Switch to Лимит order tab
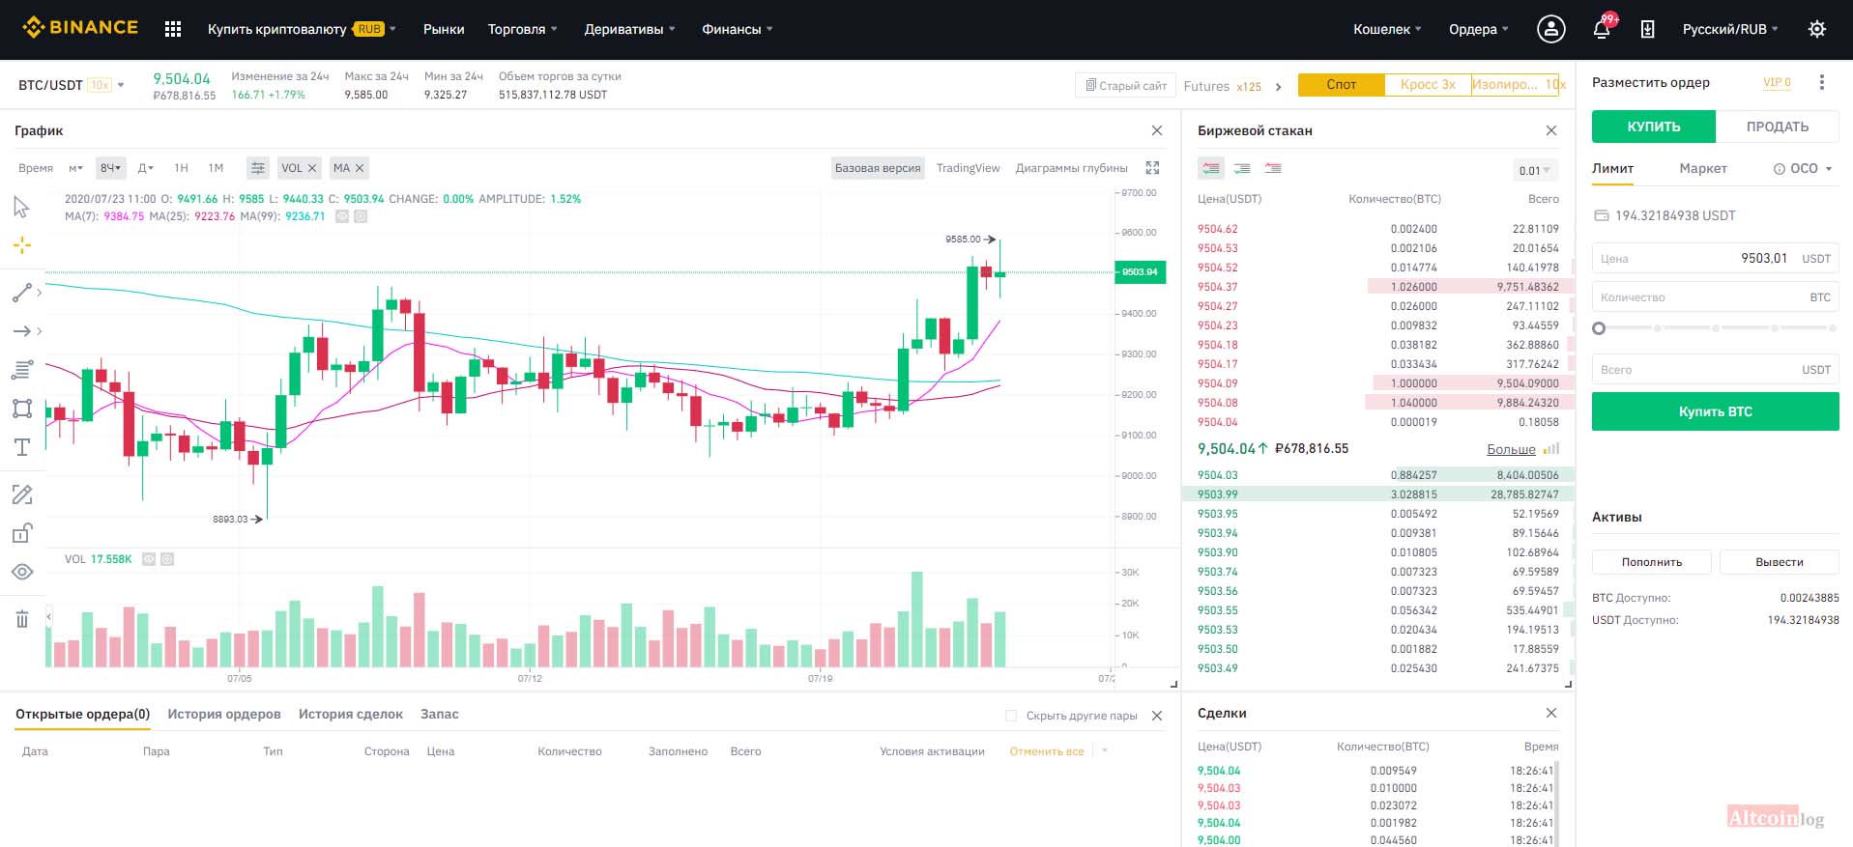This screenshot has height=847, width=1853. (x=1612, y=168)
